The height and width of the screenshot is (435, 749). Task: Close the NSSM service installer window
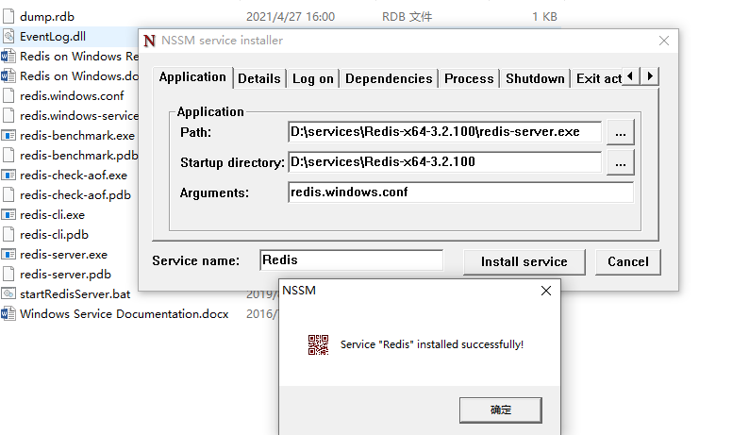point(664,41)
